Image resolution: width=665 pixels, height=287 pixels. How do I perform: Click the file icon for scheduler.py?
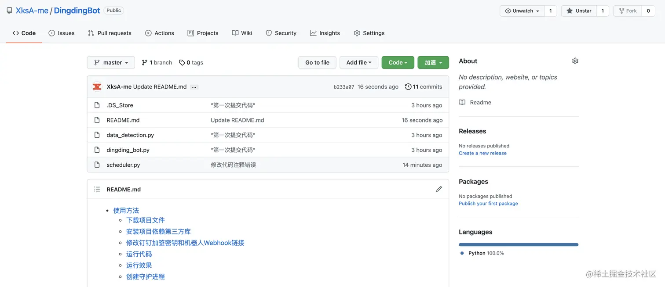pos(97,165)
